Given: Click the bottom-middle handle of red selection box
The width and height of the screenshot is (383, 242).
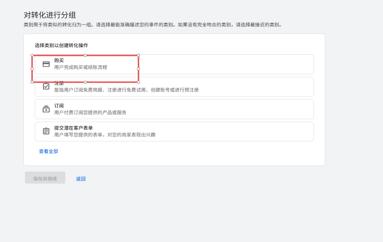Looking at the screenshot, I should 85,82.
